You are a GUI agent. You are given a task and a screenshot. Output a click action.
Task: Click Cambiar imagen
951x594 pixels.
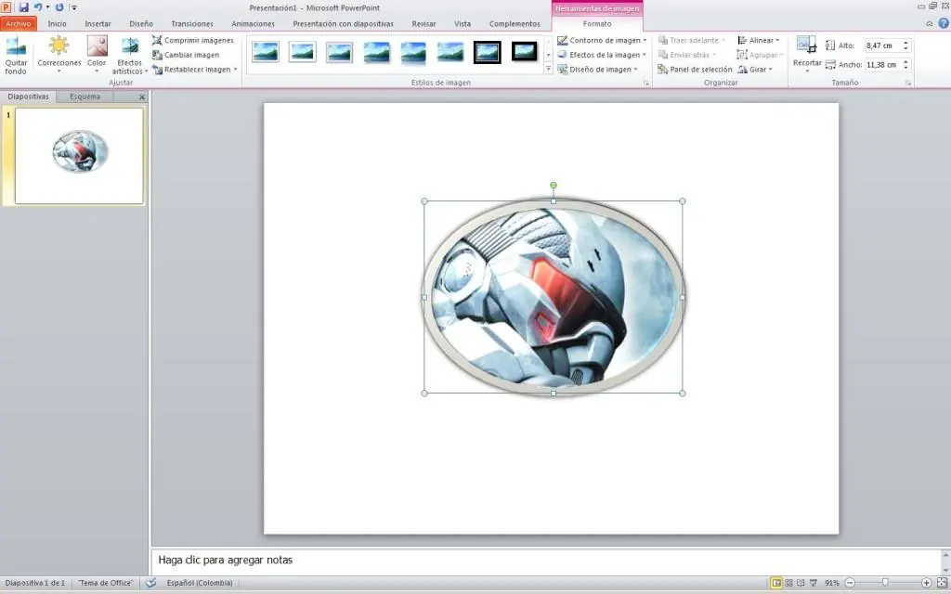pyautogui.click(x=186, y=55)
